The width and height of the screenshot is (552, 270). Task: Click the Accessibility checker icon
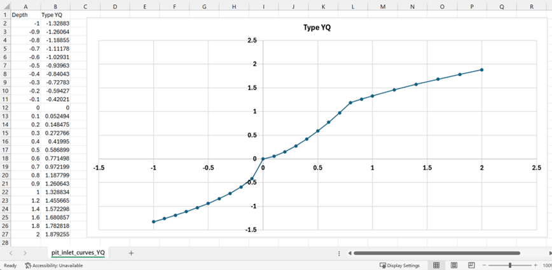click(x=28, y=265)
